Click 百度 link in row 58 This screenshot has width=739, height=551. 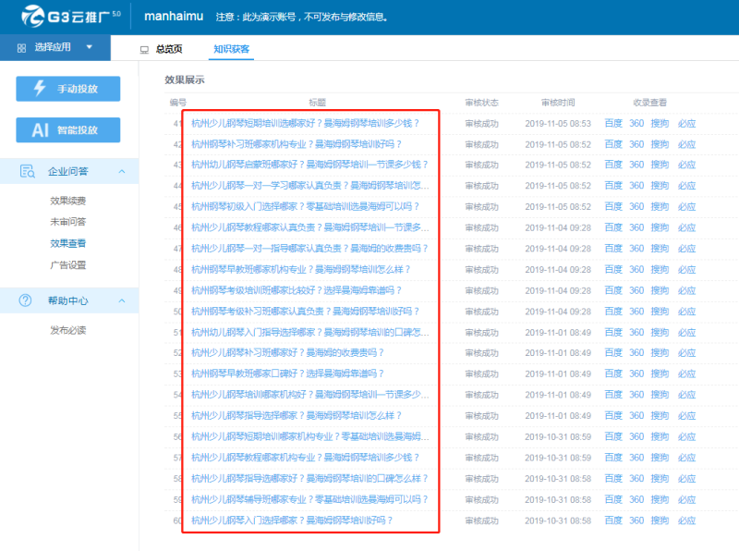[x=613, y=478]
